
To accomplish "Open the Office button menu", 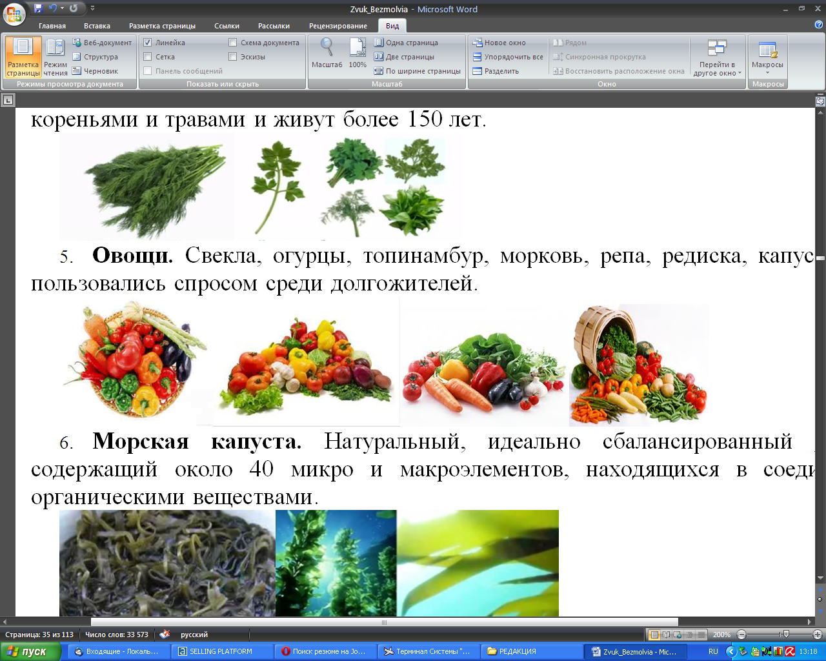I will pos(14,13).
